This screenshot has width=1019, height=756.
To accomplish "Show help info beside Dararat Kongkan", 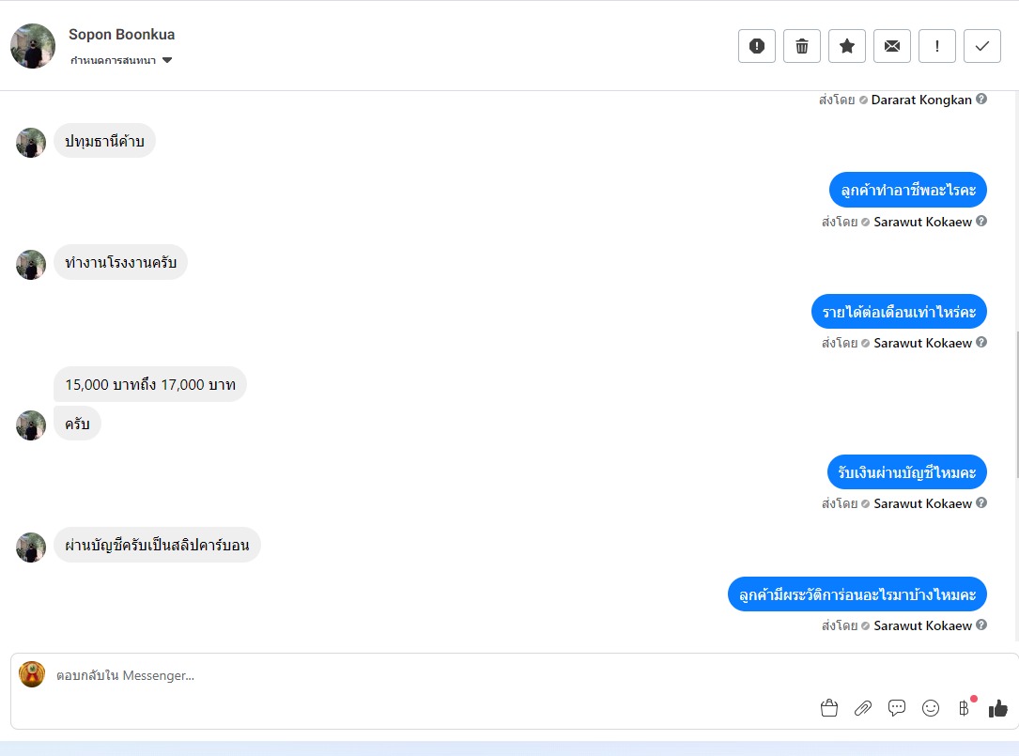I will pyautogui.click(x=981, y=99).
